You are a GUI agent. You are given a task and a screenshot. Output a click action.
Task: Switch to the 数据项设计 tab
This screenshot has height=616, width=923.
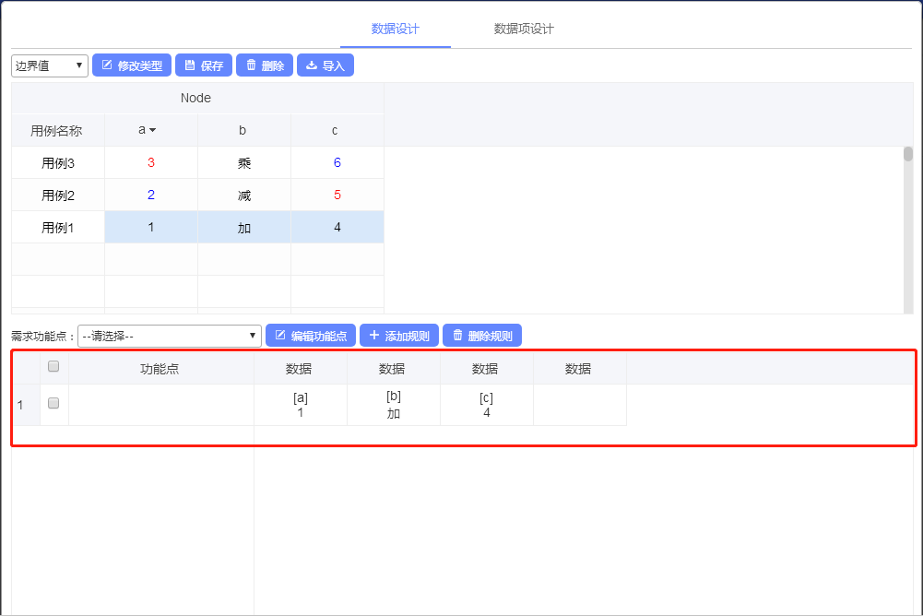pyautogui.click(x=524, y=29)
